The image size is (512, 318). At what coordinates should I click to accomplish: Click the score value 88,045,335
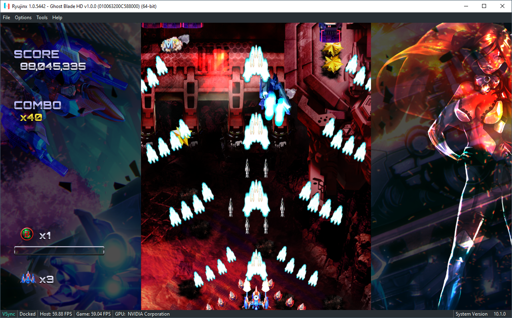point(53,66)
